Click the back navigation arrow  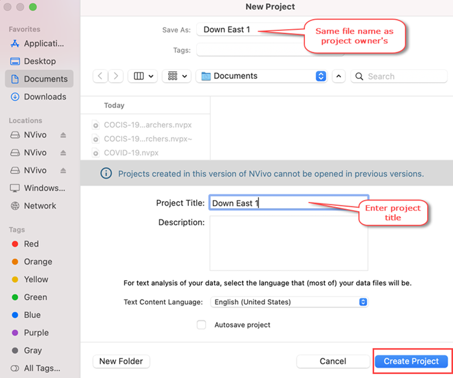click(100, 76)
